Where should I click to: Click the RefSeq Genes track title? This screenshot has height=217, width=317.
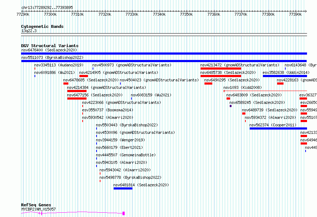point(36,205)
